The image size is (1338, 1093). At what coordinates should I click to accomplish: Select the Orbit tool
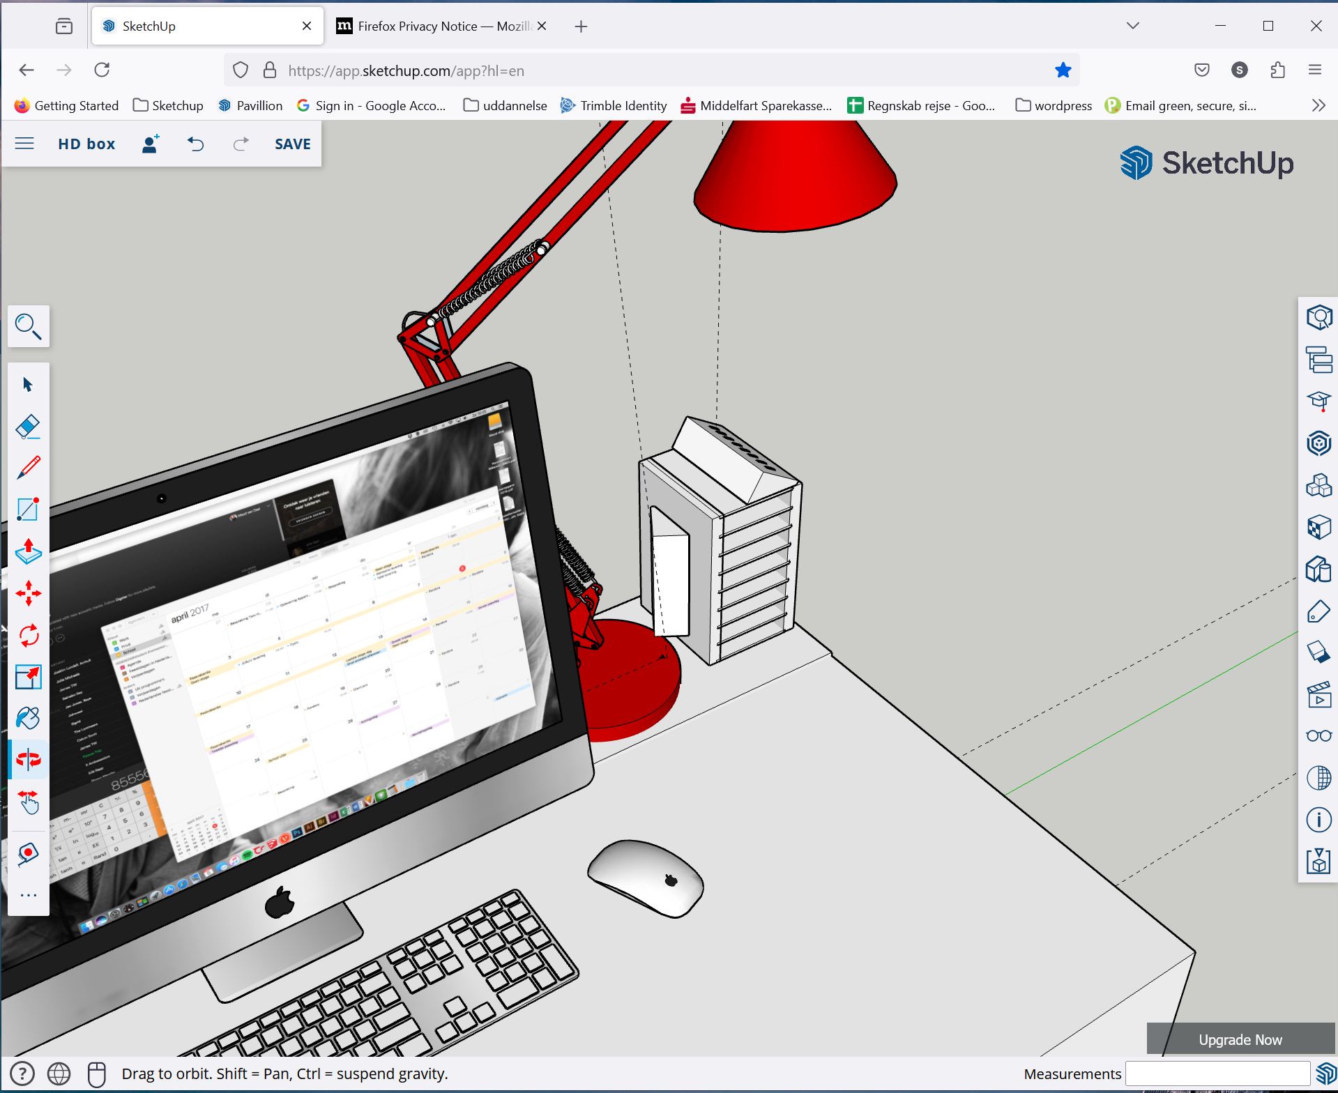coord(29,759)
